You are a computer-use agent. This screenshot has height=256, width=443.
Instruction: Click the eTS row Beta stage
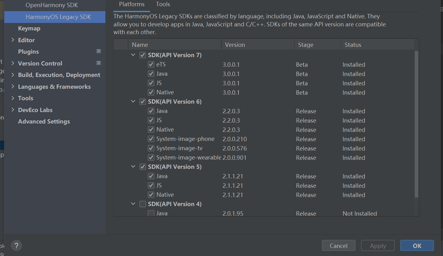click(302, 65)
